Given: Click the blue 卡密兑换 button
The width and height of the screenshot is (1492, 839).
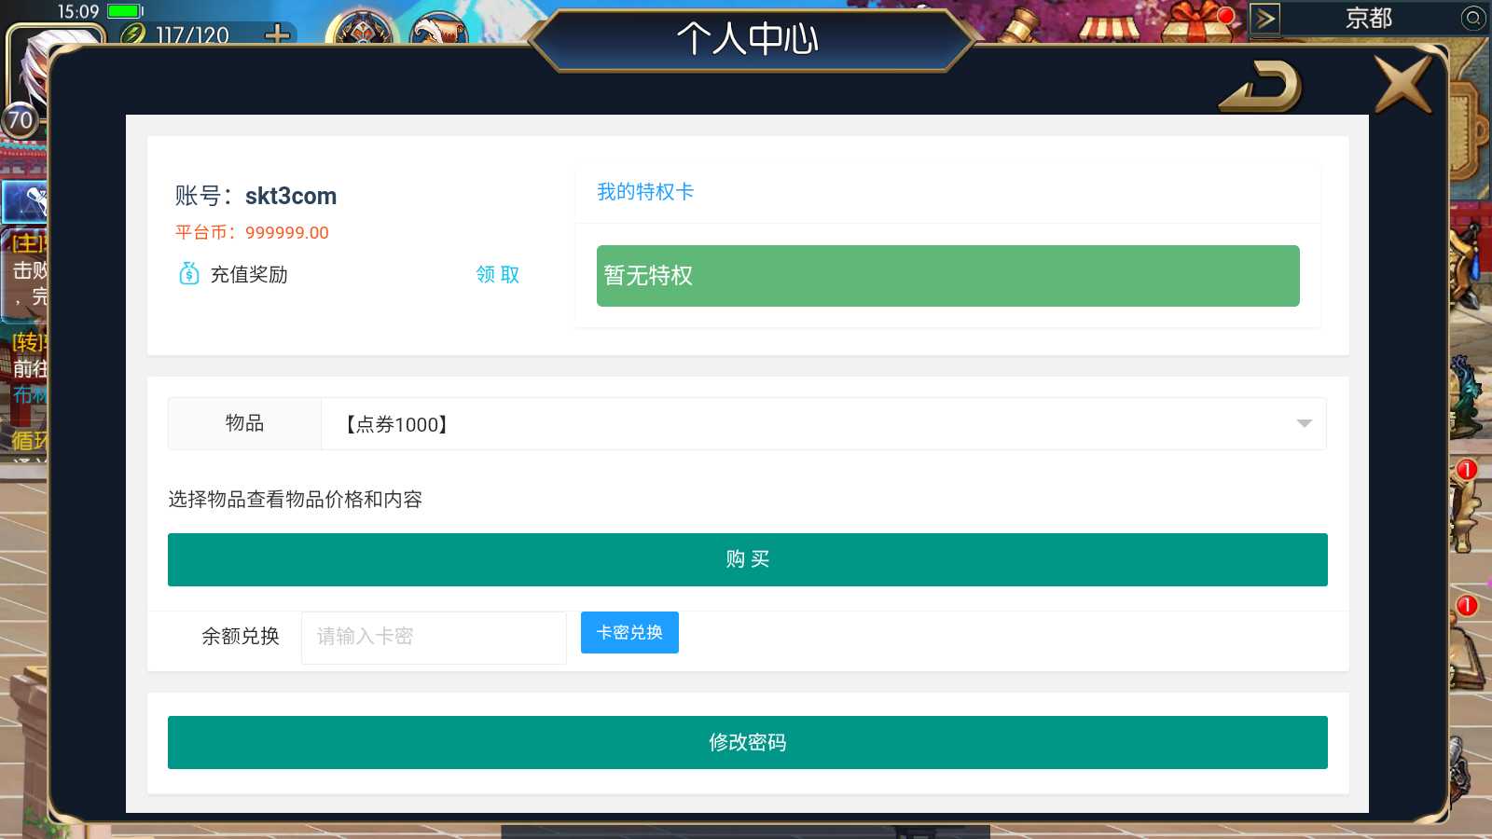Looking at the screenshot, I should [629, 632].
